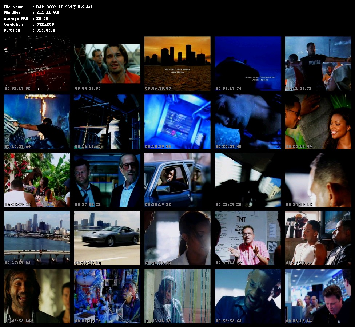Click the 'Resolution' label
355x327 pixels.
(x=13, y=24)
